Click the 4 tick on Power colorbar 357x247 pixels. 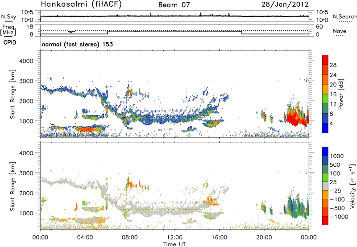tap(332, 123)
